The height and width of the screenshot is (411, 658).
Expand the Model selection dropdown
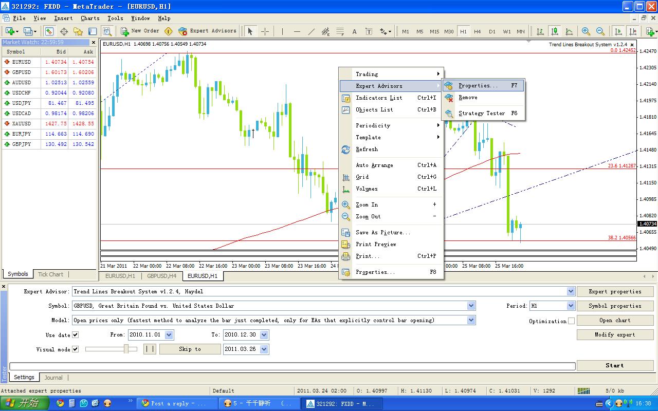point(471,320)
